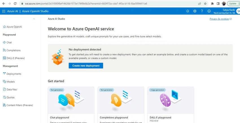Open DALL·E (Preview) in sidebar
240x123 pixels.
coord(14,58)
